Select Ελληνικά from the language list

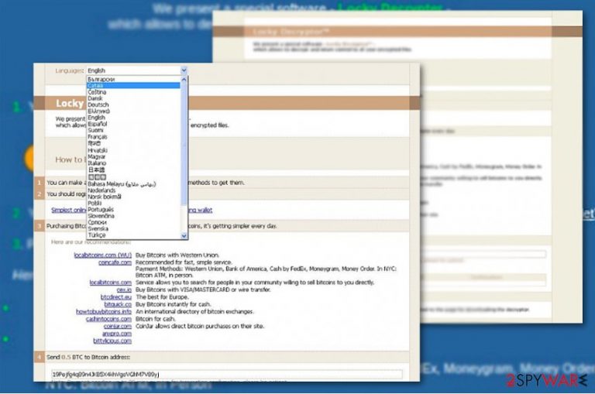pyautogui.click(x=98, y=111)
